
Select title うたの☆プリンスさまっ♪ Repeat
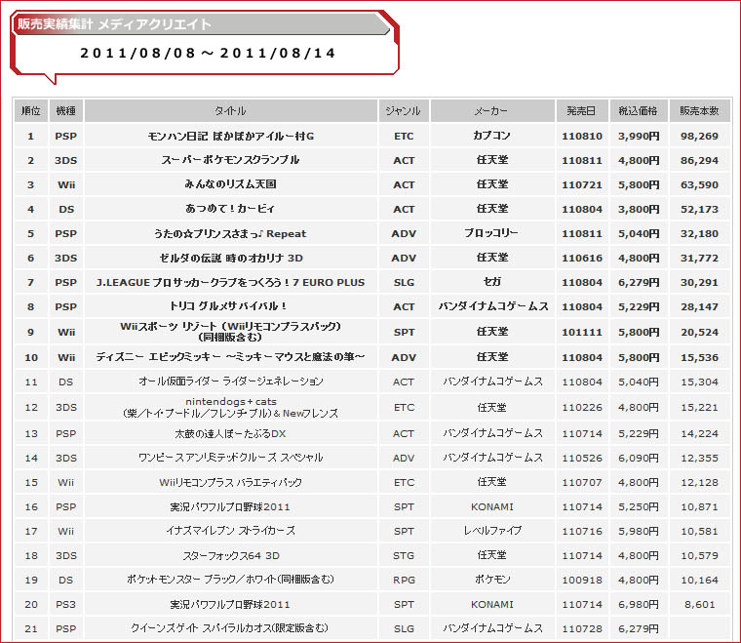tap(231, 233)
